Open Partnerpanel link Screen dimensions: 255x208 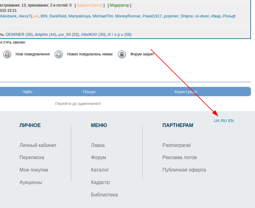(176, 145)
